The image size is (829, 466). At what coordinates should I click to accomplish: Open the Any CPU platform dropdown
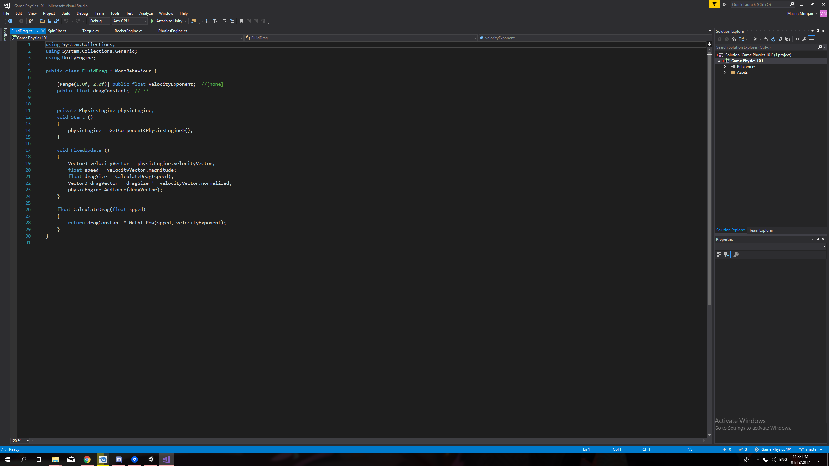pyautogui.click(x=130, y=21)
